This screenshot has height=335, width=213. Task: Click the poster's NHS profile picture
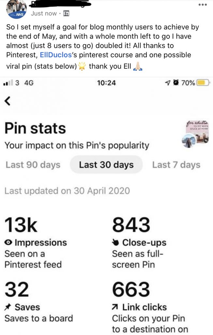[16, 9]
